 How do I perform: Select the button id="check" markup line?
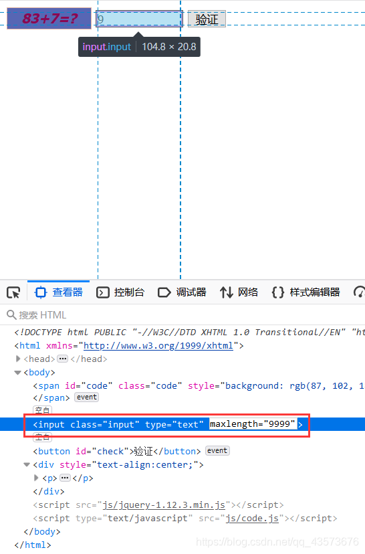[x=117, y=451]
